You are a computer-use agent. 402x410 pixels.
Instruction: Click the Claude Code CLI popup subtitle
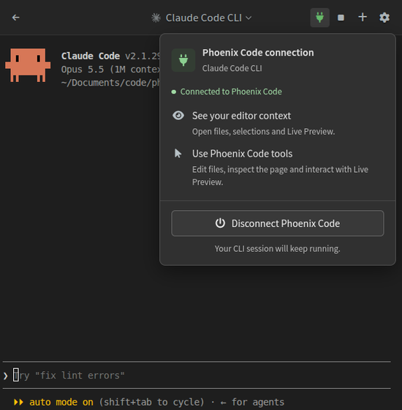point(232,68)
